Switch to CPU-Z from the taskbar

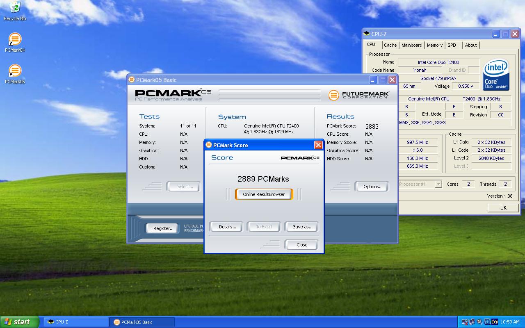tap(75, 322)
